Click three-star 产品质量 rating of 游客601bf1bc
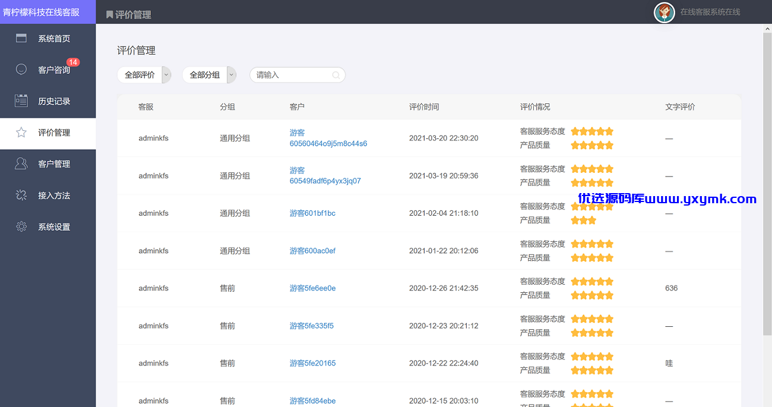 click(x=583, y=220)
